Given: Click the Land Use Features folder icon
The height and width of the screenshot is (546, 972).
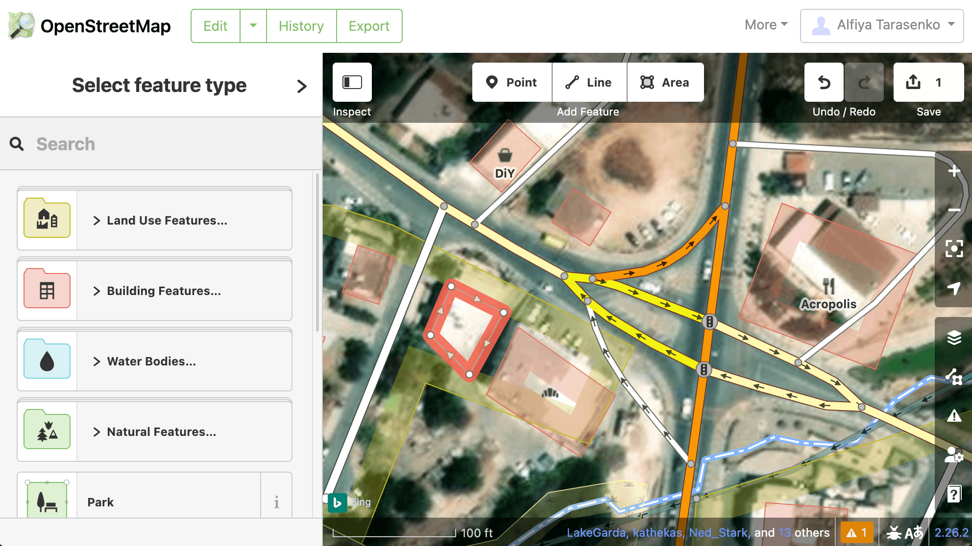Looking at the screenshot, I should tap(47, 218).
